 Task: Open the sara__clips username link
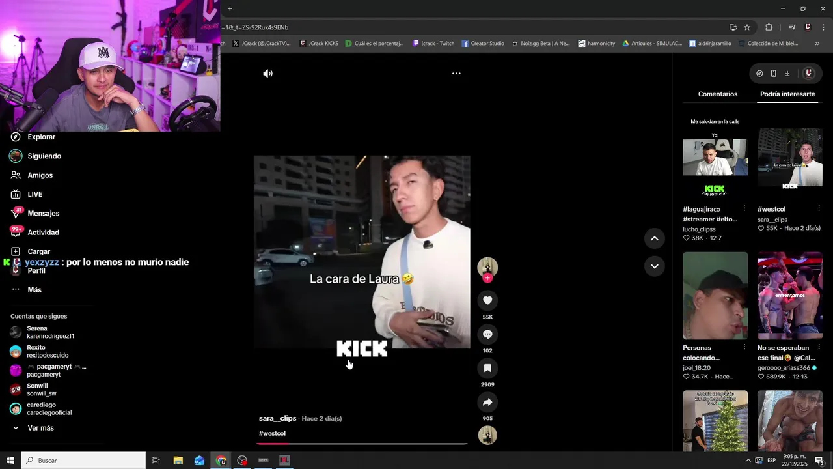[277, 418]
